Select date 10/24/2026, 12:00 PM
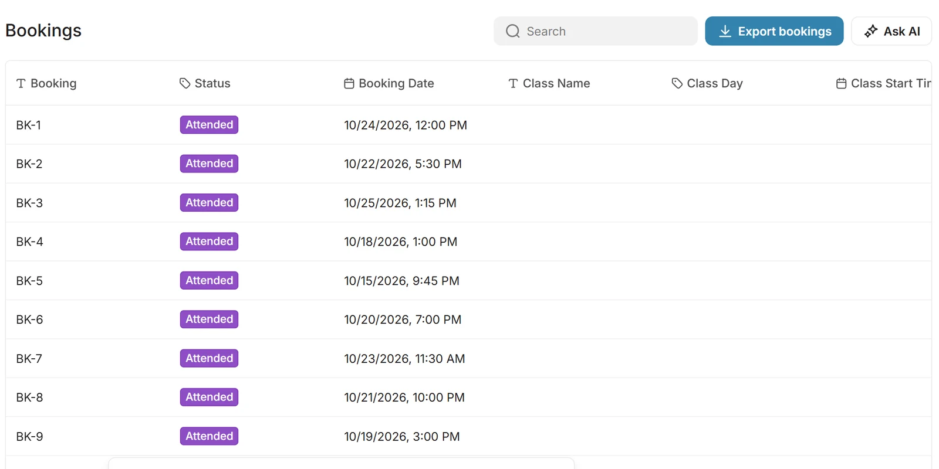 tap(406, 125)
